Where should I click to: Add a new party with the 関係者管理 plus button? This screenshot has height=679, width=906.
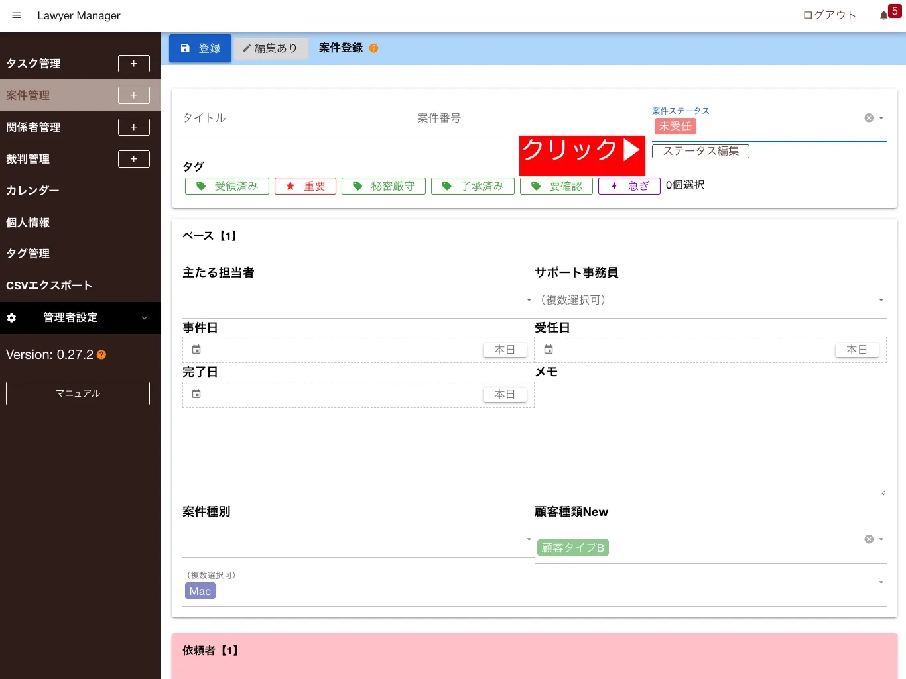134,127
